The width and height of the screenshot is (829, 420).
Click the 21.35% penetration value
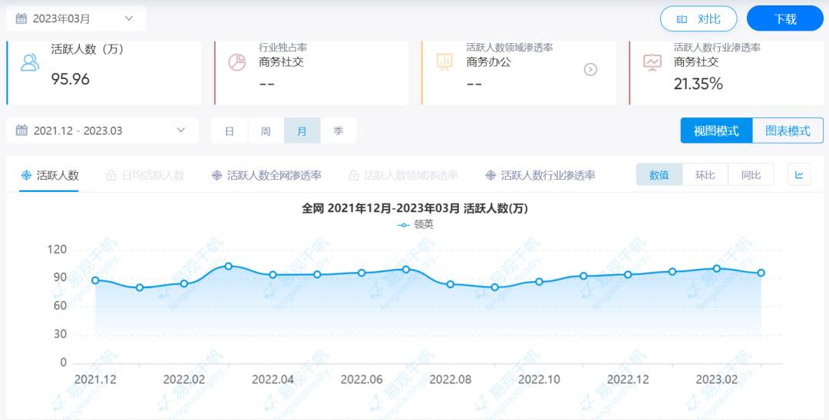[x=698, y=84]
